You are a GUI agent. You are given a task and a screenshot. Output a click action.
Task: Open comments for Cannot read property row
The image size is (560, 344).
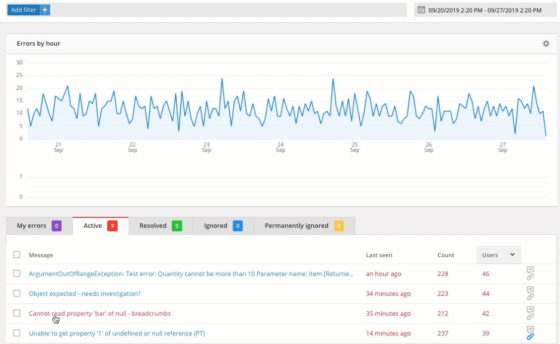(530, 309)
